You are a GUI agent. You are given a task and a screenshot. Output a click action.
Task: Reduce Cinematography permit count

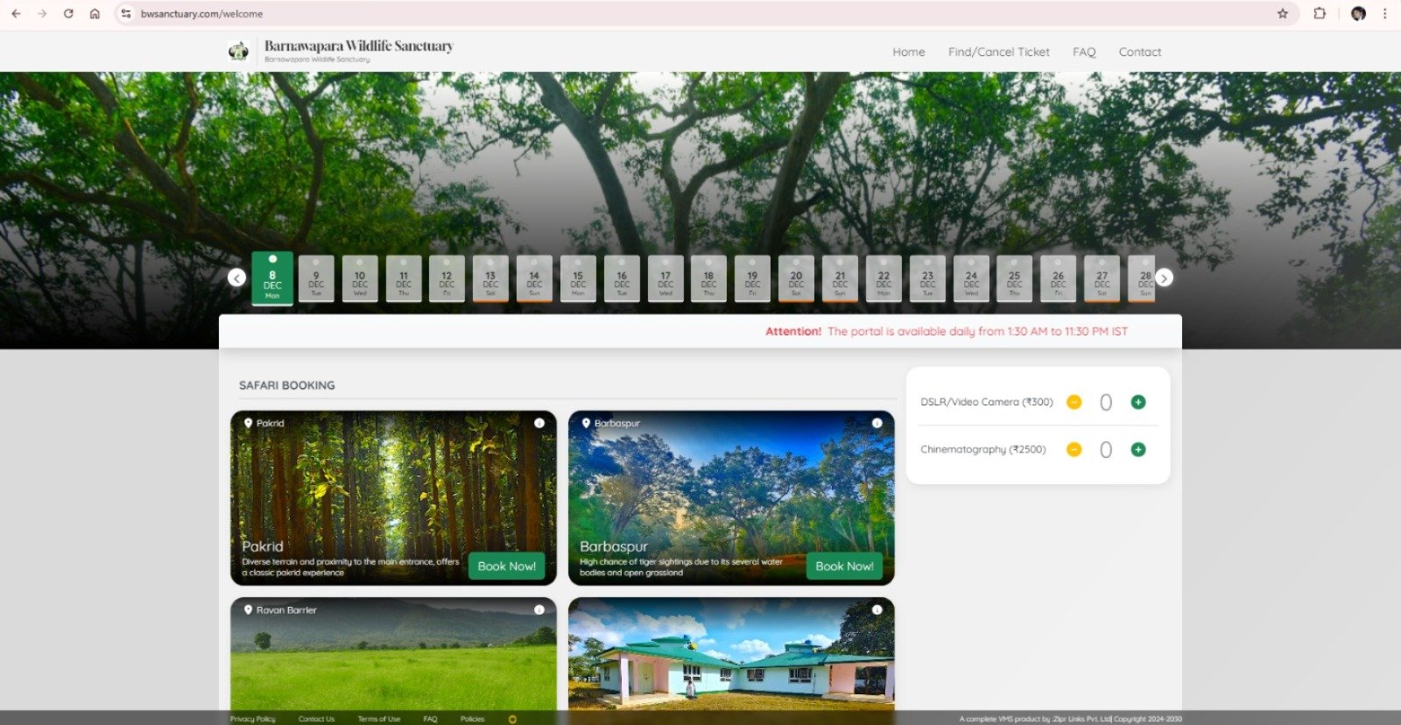coord(1074,449)
